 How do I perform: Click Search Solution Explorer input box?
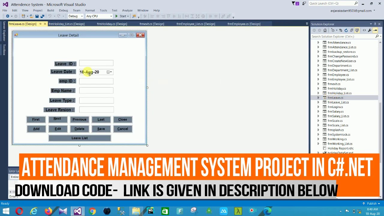tap(343, 37)
